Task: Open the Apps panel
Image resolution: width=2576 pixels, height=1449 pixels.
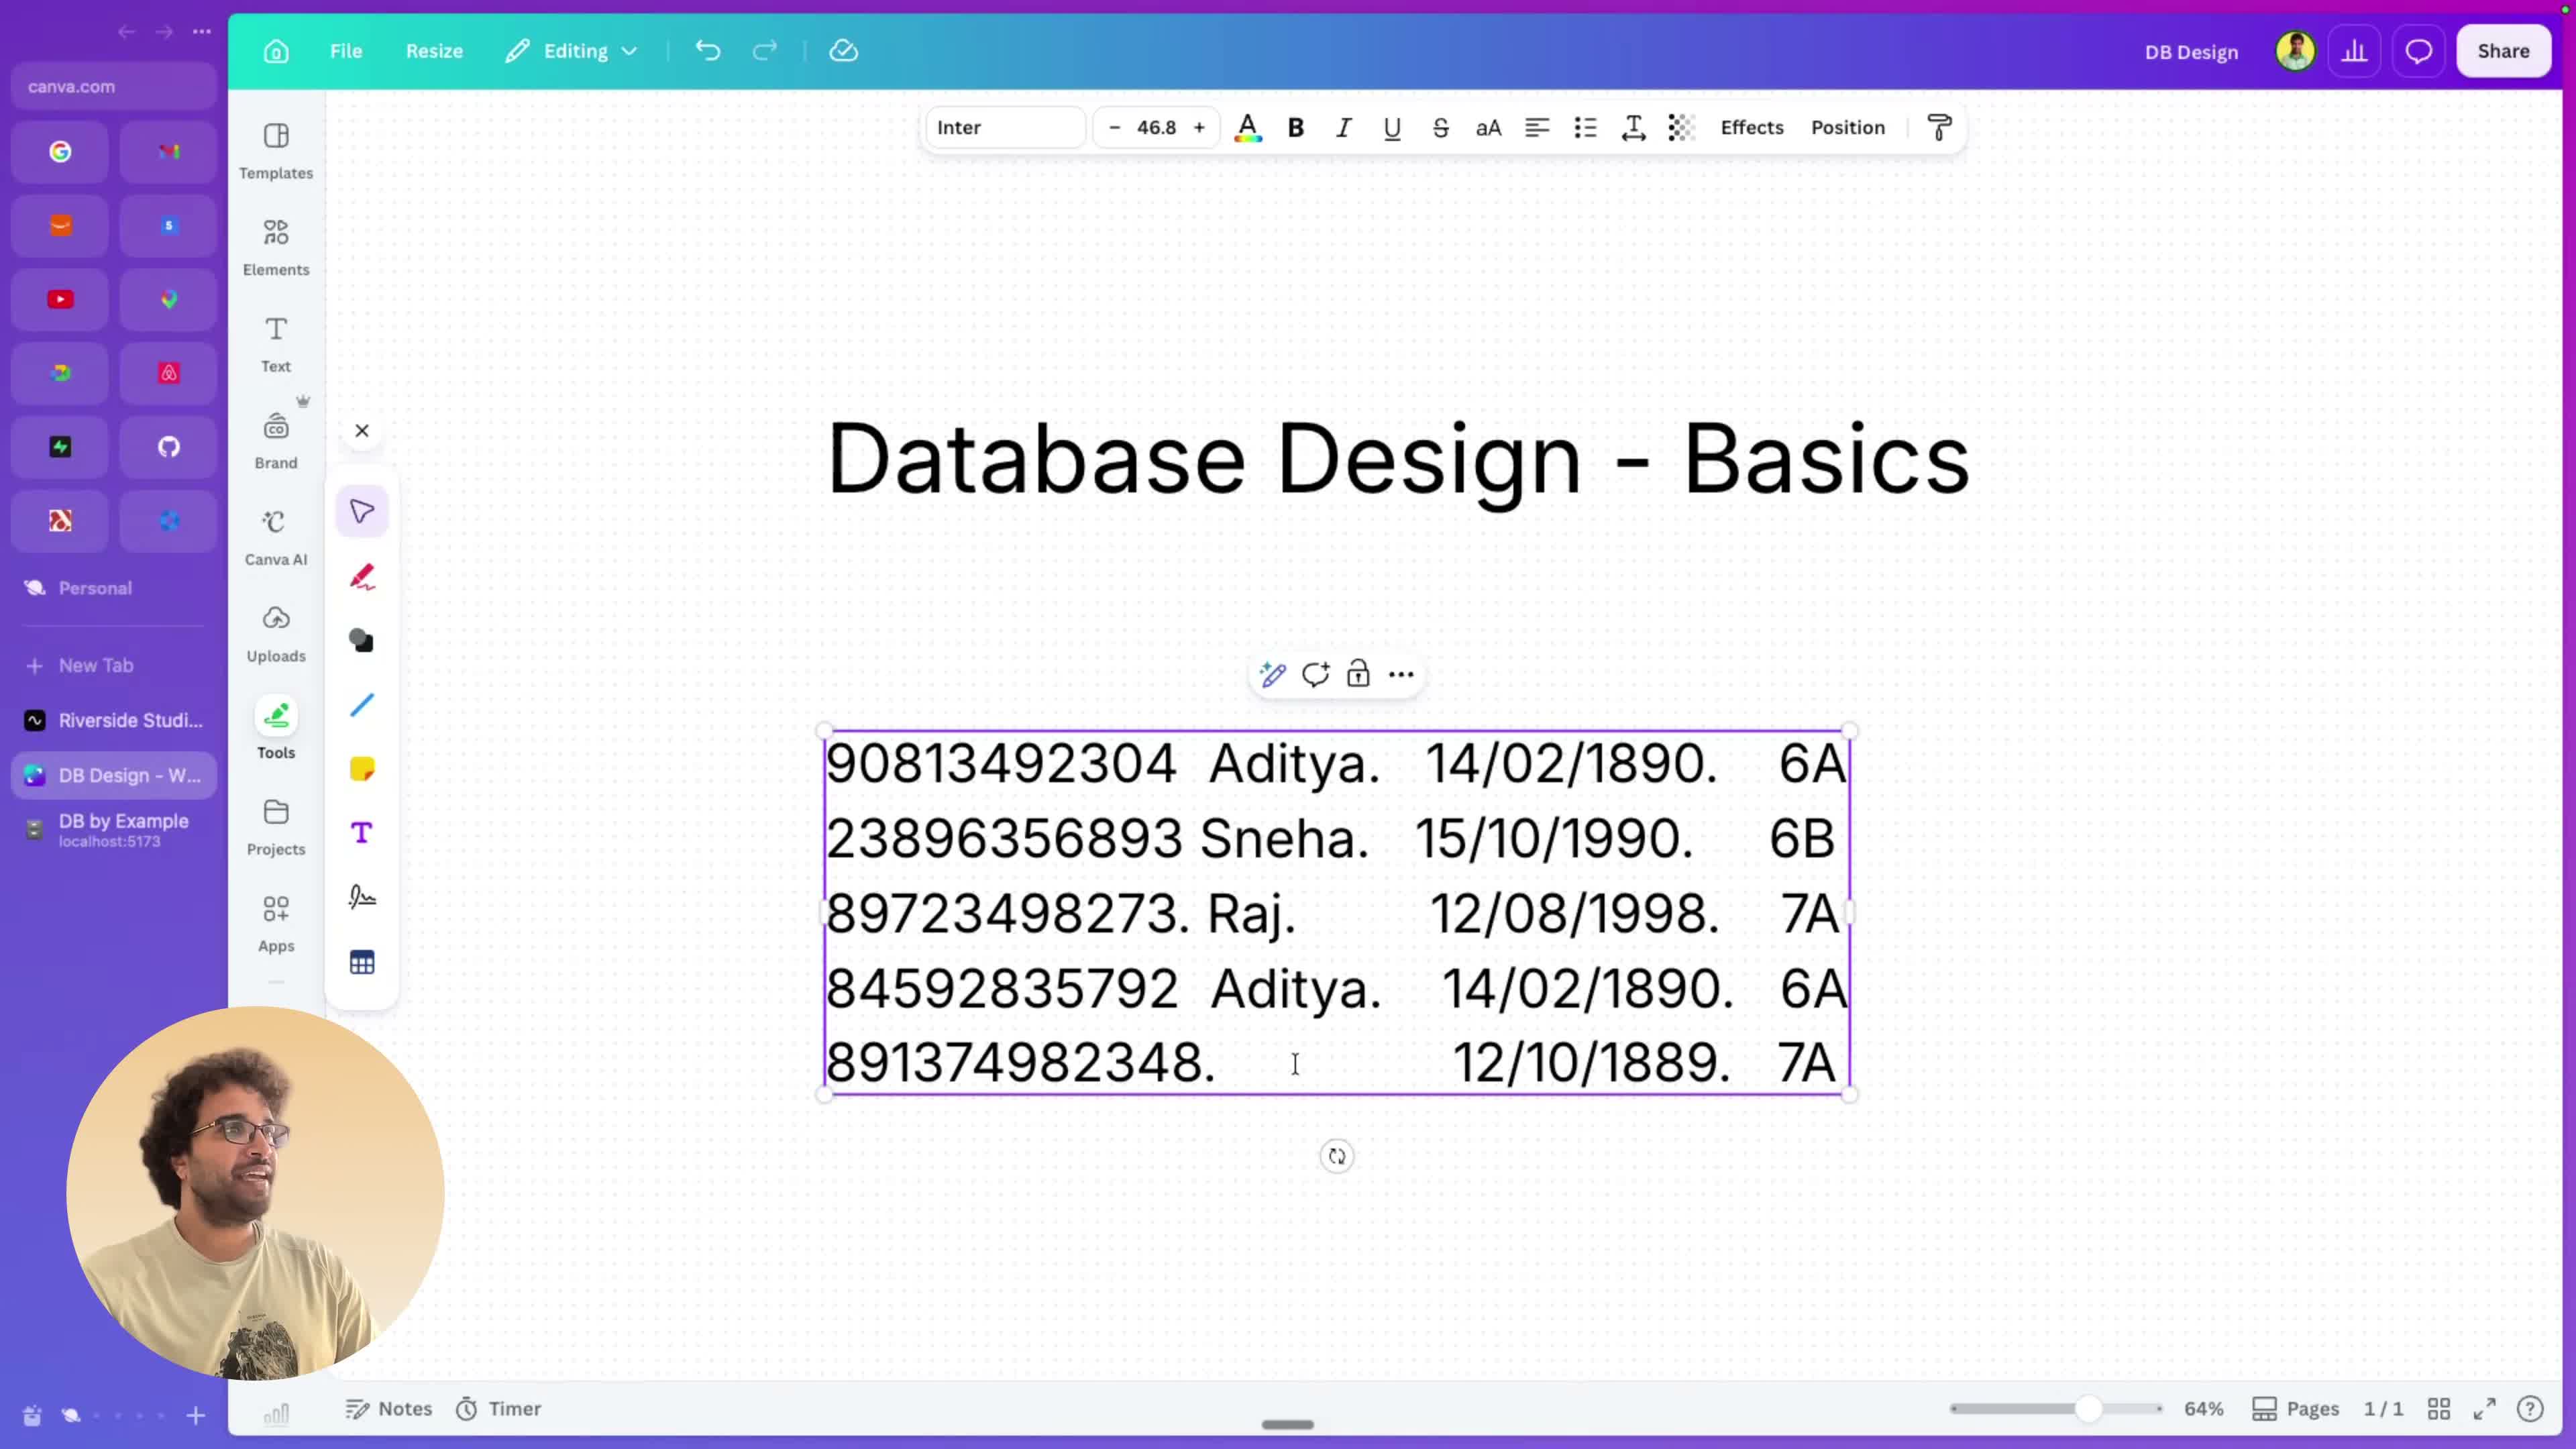Action: point(276,924)
